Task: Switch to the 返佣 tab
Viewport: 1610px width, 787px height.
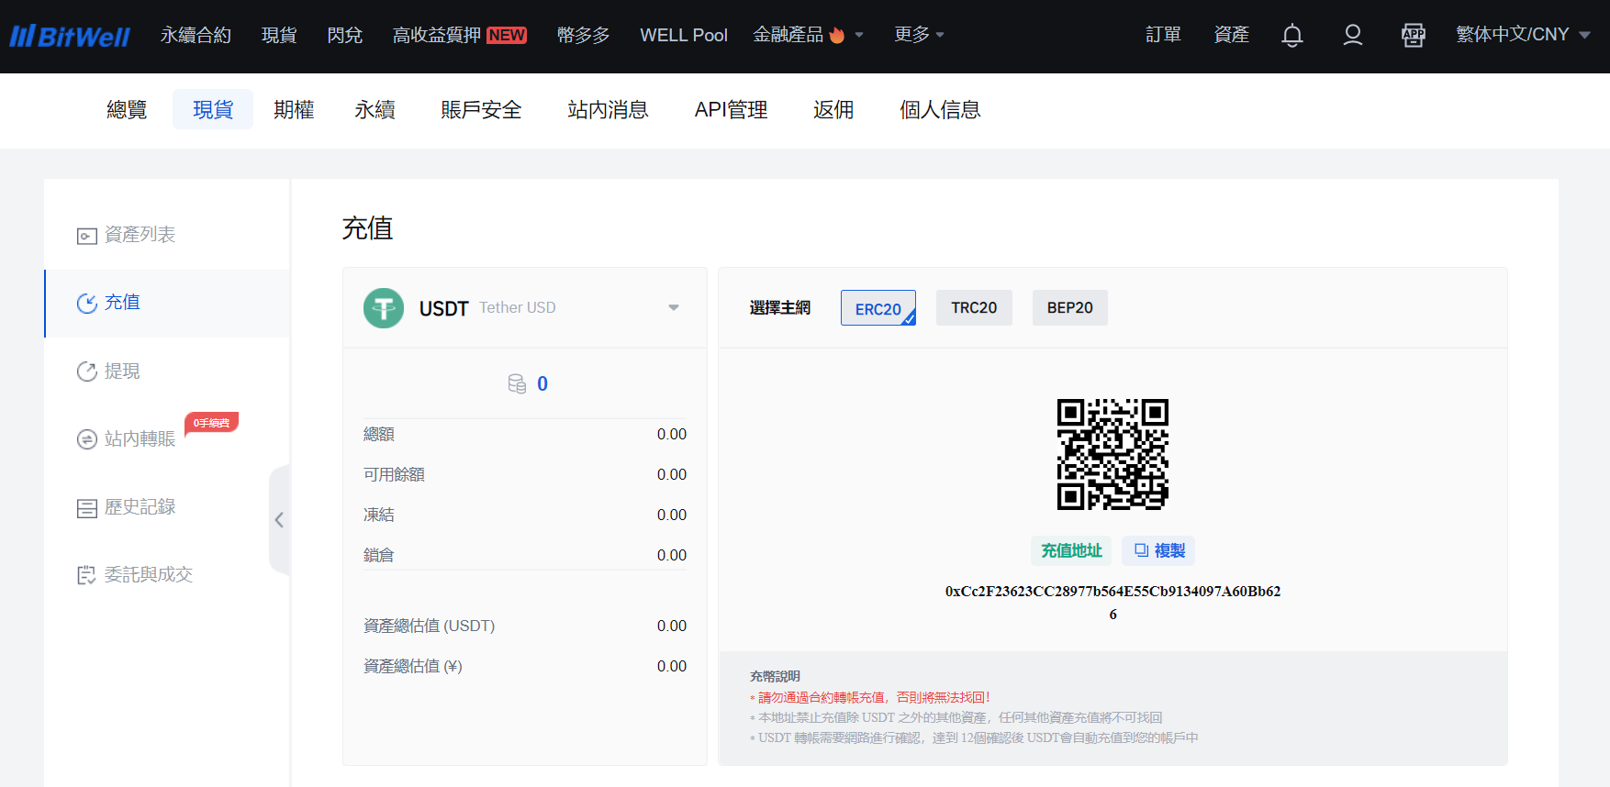Action: point(833,110)
